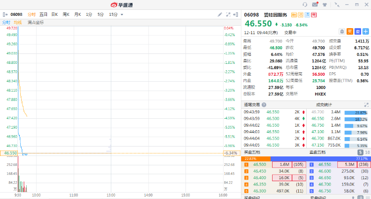The height and width of the screenshot is (199, 371).
Task: Click the blue 卖 sell button
Action: 358,32
